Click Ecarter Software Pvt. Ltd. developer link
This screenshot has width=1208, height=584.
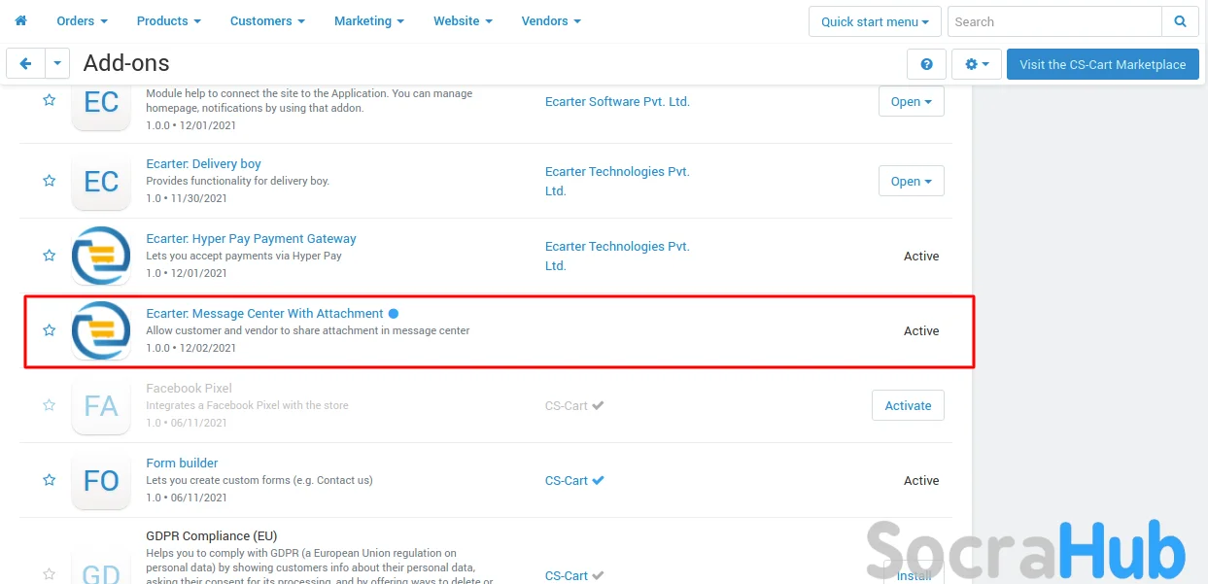click(617, 101)
